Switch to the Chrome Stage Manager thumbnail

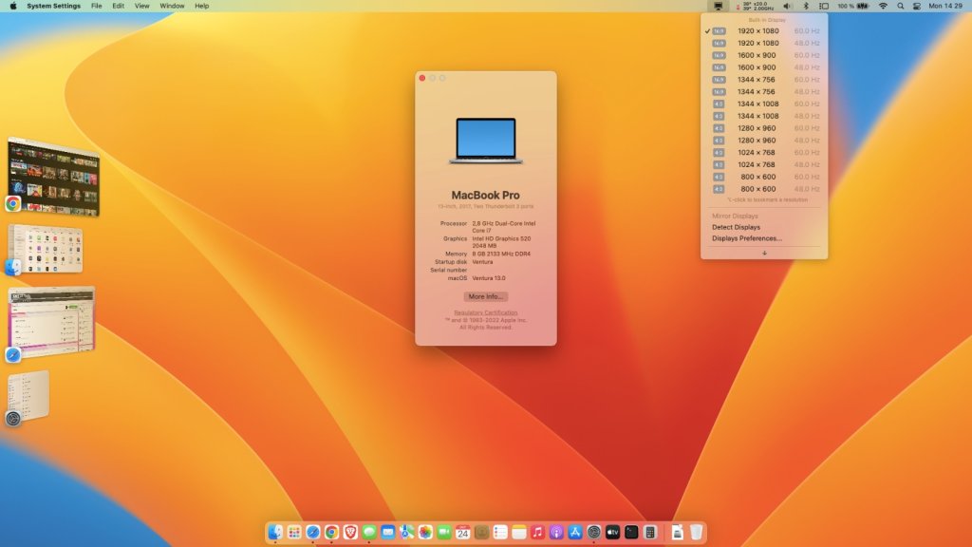[53, 178]
